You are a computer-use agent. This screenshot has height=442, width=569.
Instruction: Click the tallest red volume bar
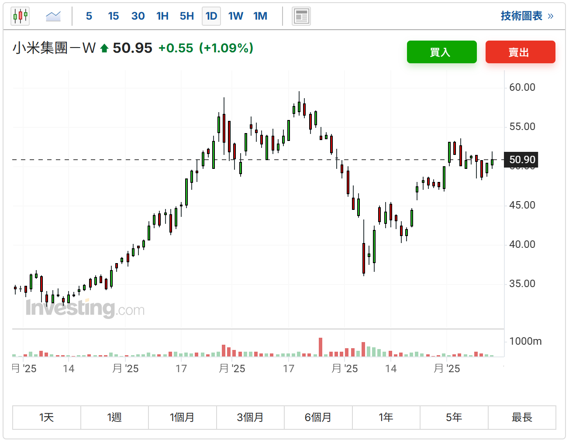tap(321, 347)
